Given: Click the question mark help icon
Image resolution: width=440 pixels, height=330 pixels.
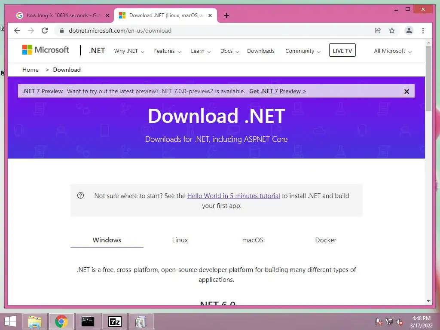Looking at the screenshot, I should click(x=80, y=196).
